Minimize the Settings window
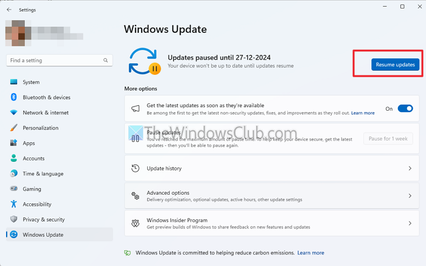The height and width of the screenshot is (266, 426). coord(385,6)
